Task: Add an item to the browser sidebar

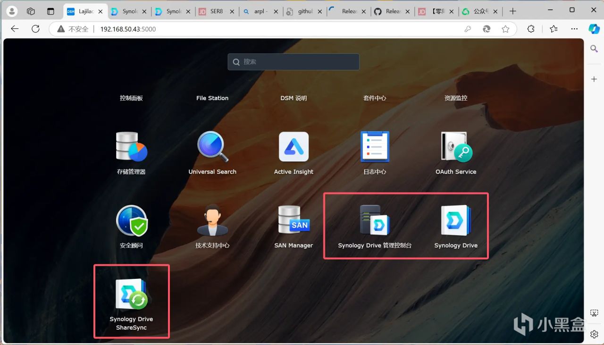Action: (594, 79)
